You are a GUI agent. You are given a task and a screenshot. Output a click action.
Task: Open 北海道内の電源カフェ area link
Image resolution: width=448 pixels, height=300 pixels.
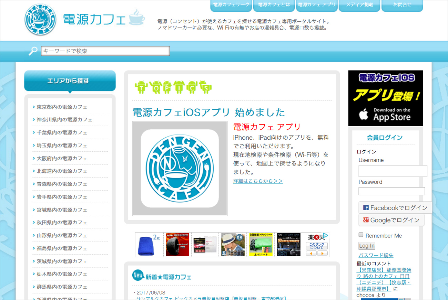tap(62, 171)
